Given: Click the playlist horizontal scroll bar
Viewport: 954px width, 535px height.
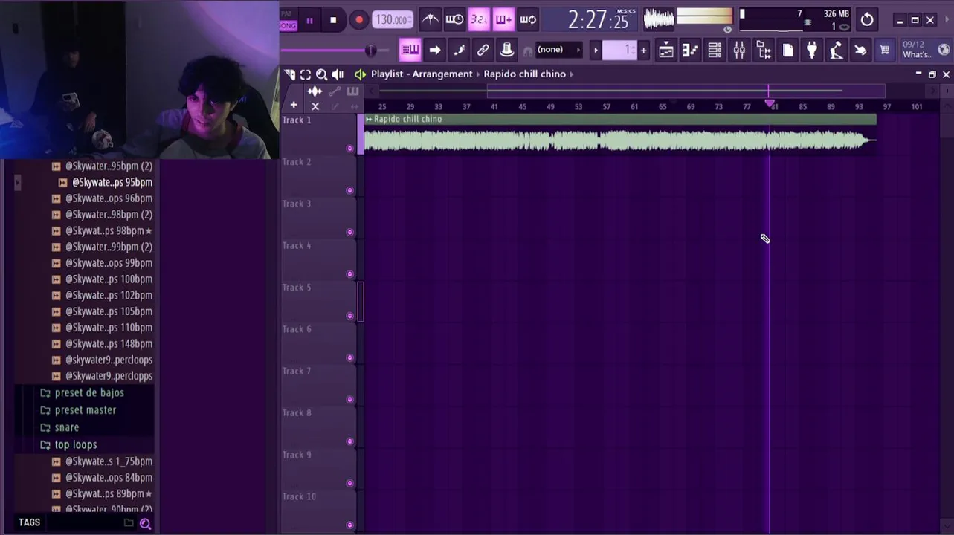Looking at the screenshot, I should pos(686,91).
